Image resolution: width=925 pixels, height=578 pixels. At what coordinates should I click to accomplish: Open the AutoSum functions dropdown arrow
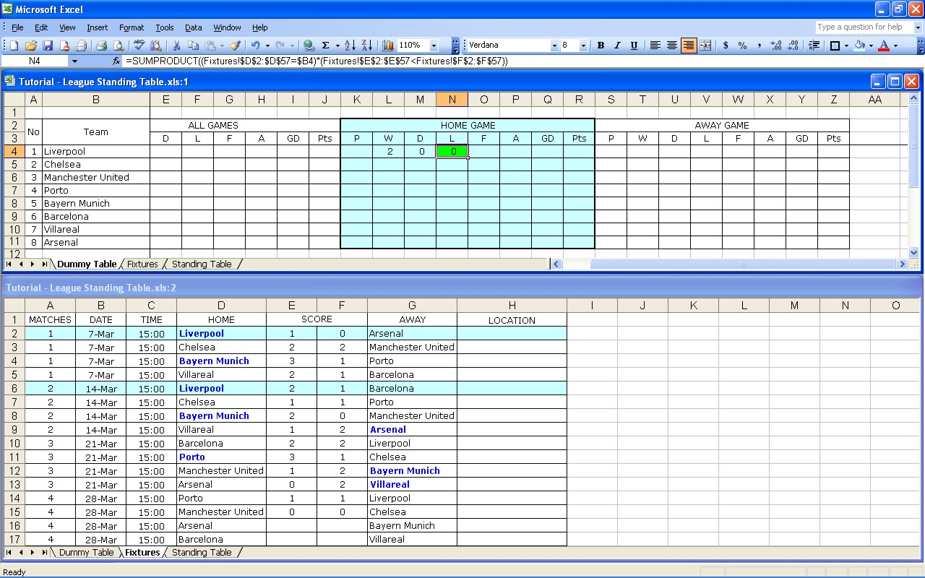coord(337,46)
